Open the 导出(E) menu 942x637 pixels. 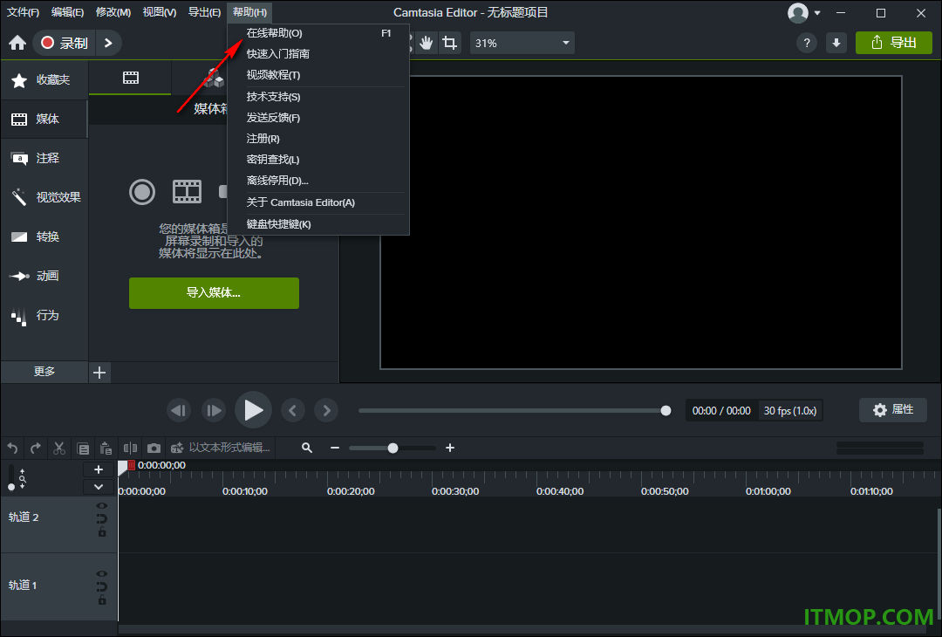tap(204, 12)
